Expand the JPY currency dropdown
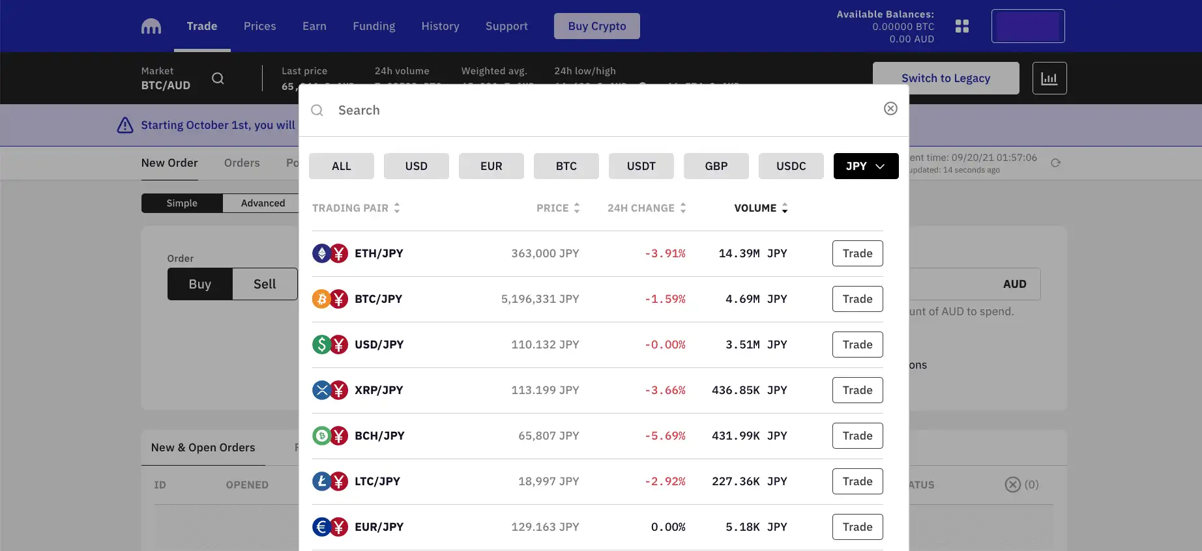Viewport: 1202px width, 551px height. (x=866, y=166)
